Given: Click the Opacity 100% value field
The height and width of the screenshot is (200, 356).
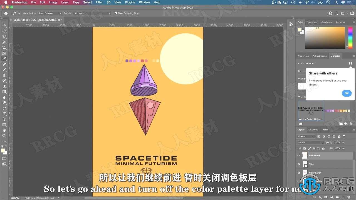Looking at the screenshot, I should coord(337,142).
